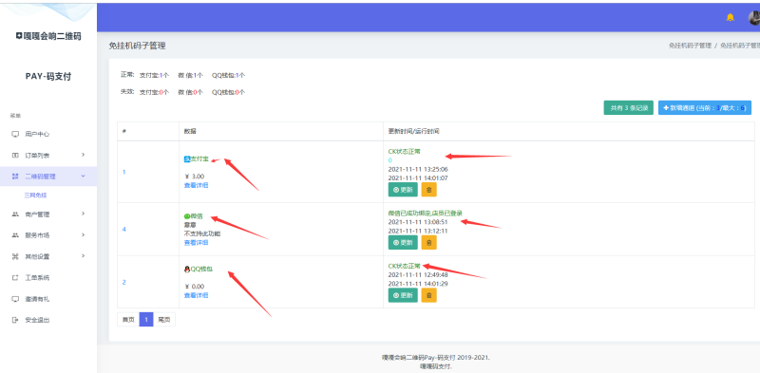Viewport: 760px width, 373px height.
Task: Click the 嘎嘎会响二维码 site logo title
Action: 48,36
